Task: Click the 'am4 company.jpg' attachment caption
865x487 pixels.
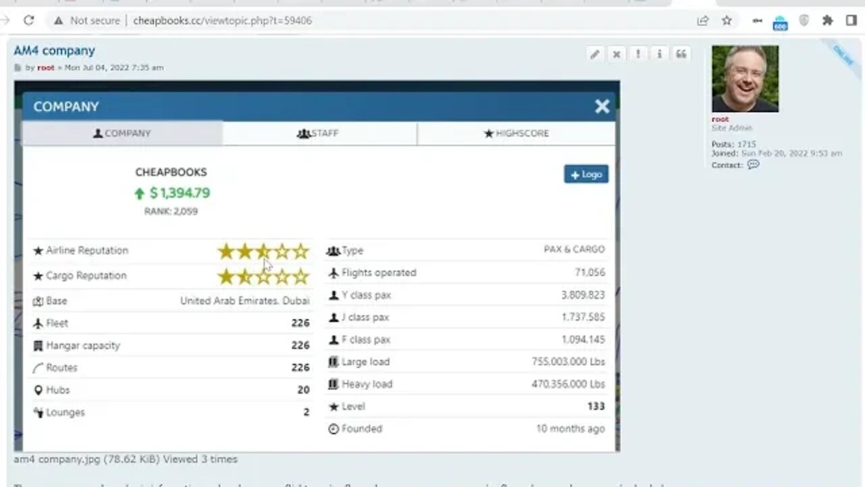Action: pos(125,459)
